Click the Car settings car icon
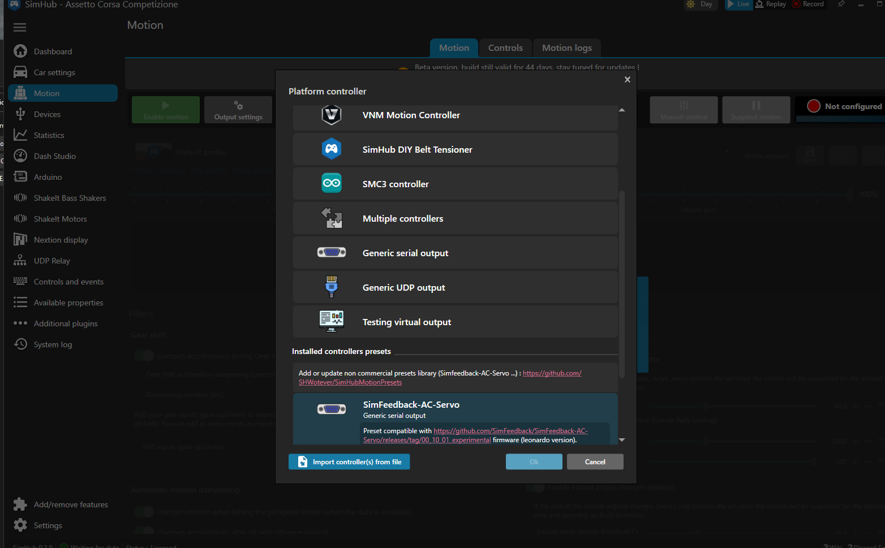The height and width of the screenshot is (548, 885). point(20,72)
